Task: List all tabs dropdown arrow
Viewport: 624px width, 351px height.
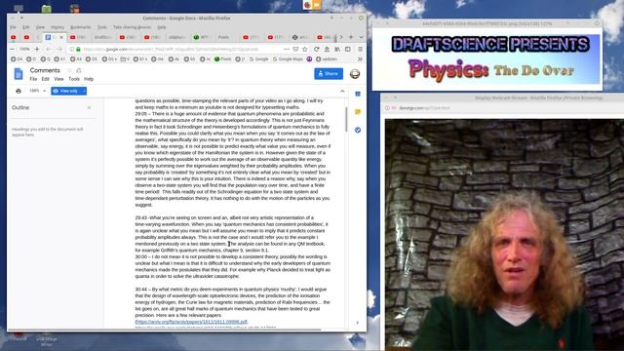Action: (361, 37)
